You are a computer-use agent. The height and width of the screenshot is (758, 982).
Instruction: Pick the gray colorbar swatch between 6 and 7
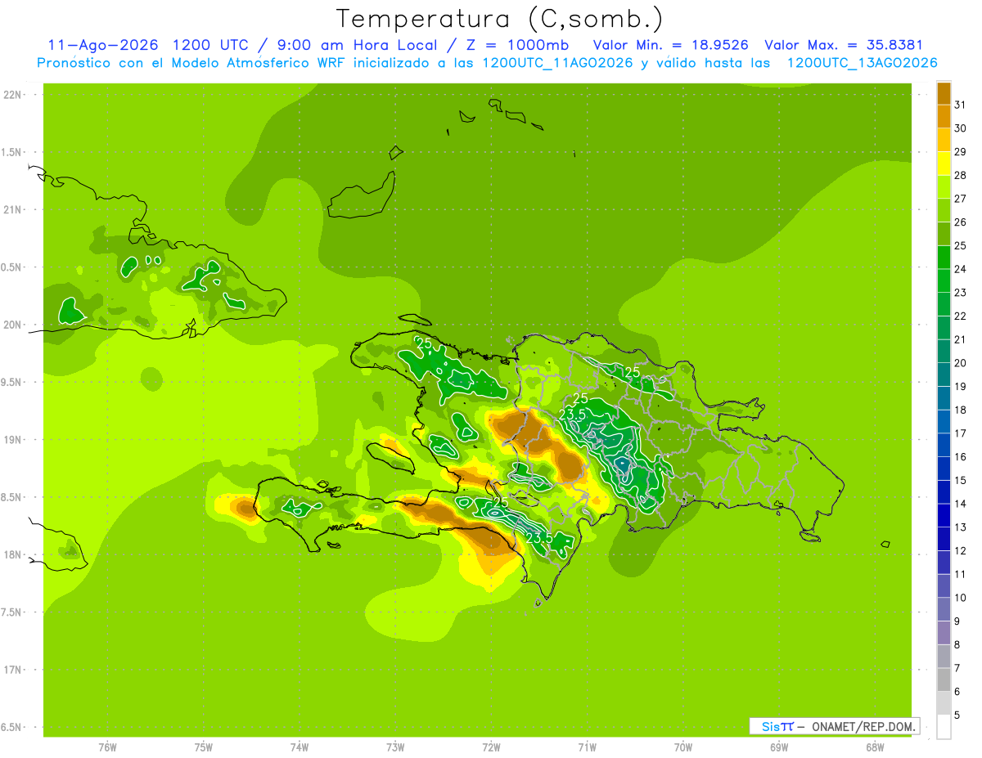944,680
